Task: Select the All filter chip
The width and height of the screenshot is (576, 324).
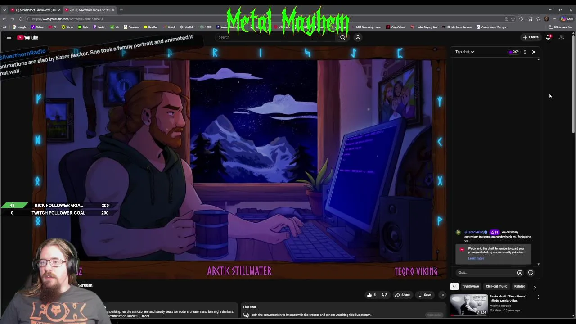Action: point(454,286)
